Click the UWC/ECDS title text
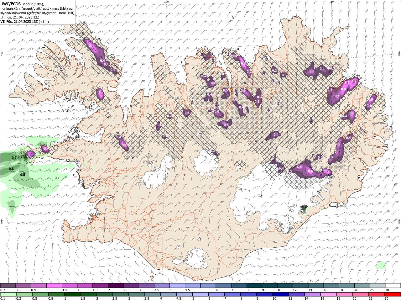Image resolution: width=401 pixels, height=301 pixels. 11,4
